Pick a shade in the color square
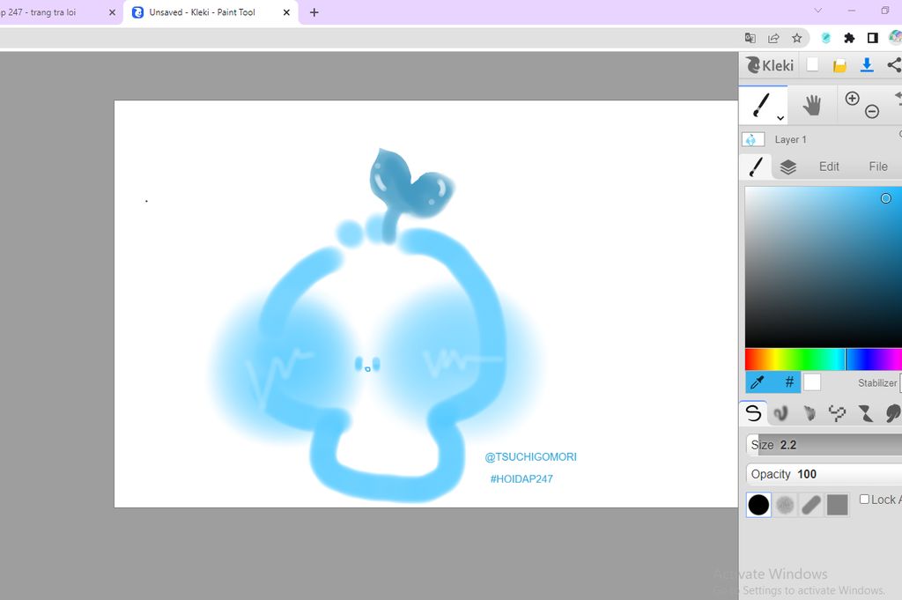This screenshot has height=600, width=902. (x=824, y=266)
